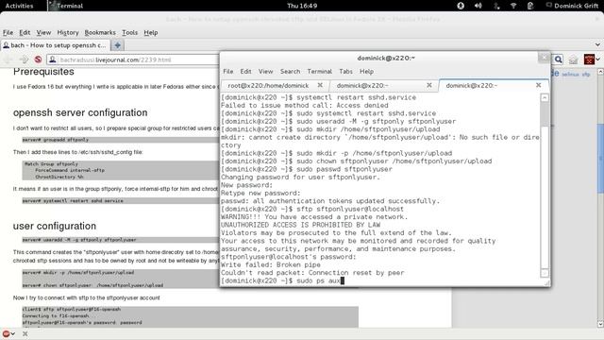
Task: Open the dropdown arrow next to red extension icon
Action: (x=597, y=59)
